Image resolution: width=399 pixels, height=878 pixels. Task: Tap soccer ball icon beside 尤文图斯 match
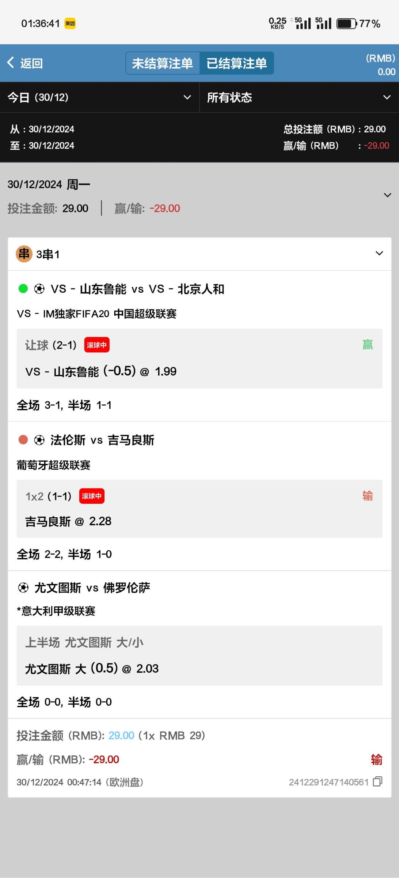point(23,588)
